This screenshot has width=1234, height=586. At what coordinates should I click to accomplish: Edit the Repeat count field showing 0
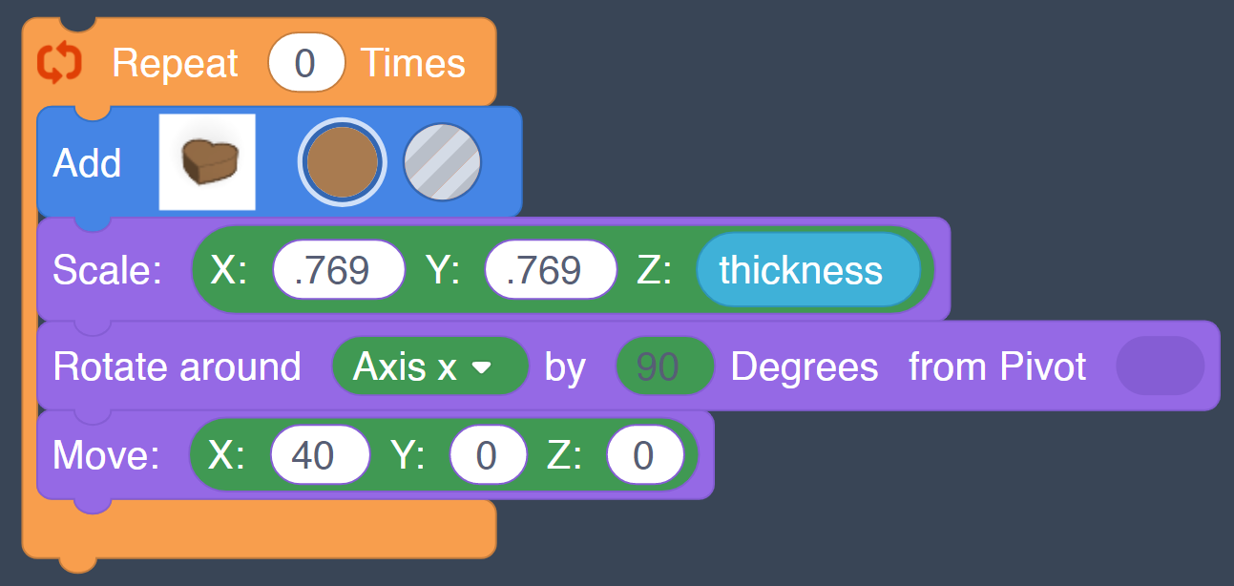305,63
